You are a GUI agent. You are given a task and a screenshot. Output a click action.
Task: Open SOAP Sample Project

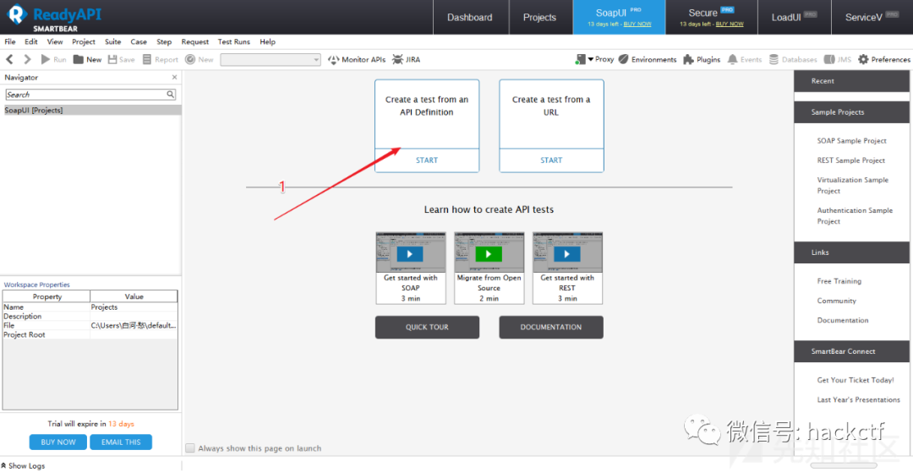852,141
